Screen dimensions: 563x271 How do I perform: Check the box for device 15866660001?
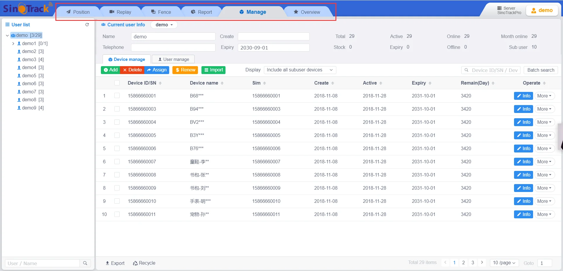point(117,96)
